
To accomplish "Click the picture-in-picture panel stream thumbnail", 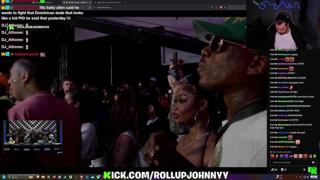I will (x=33, y=136).
